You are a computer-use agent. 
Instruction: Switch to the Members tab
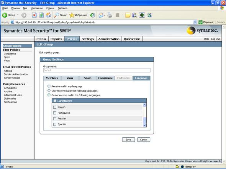pyautogui.click(x=52, y=78)
